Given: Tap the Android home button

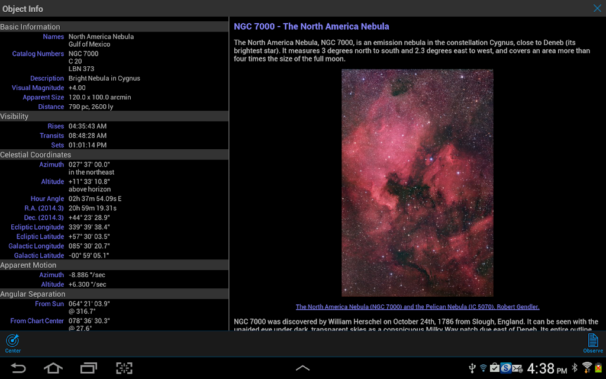Looking at the screenshot, I should pyautogui.click(x=53, y=368).
